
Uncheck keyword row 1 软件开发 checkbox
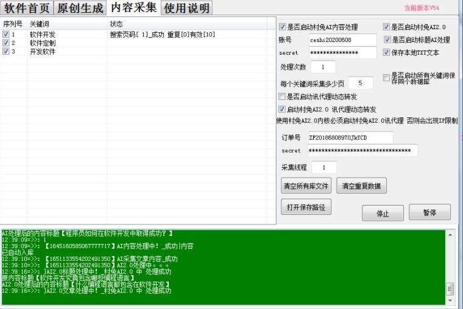point(5,34)
